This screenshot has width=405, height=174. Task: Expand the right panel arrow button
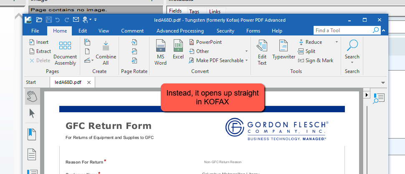pyautogui.click(x=366, y=95)
